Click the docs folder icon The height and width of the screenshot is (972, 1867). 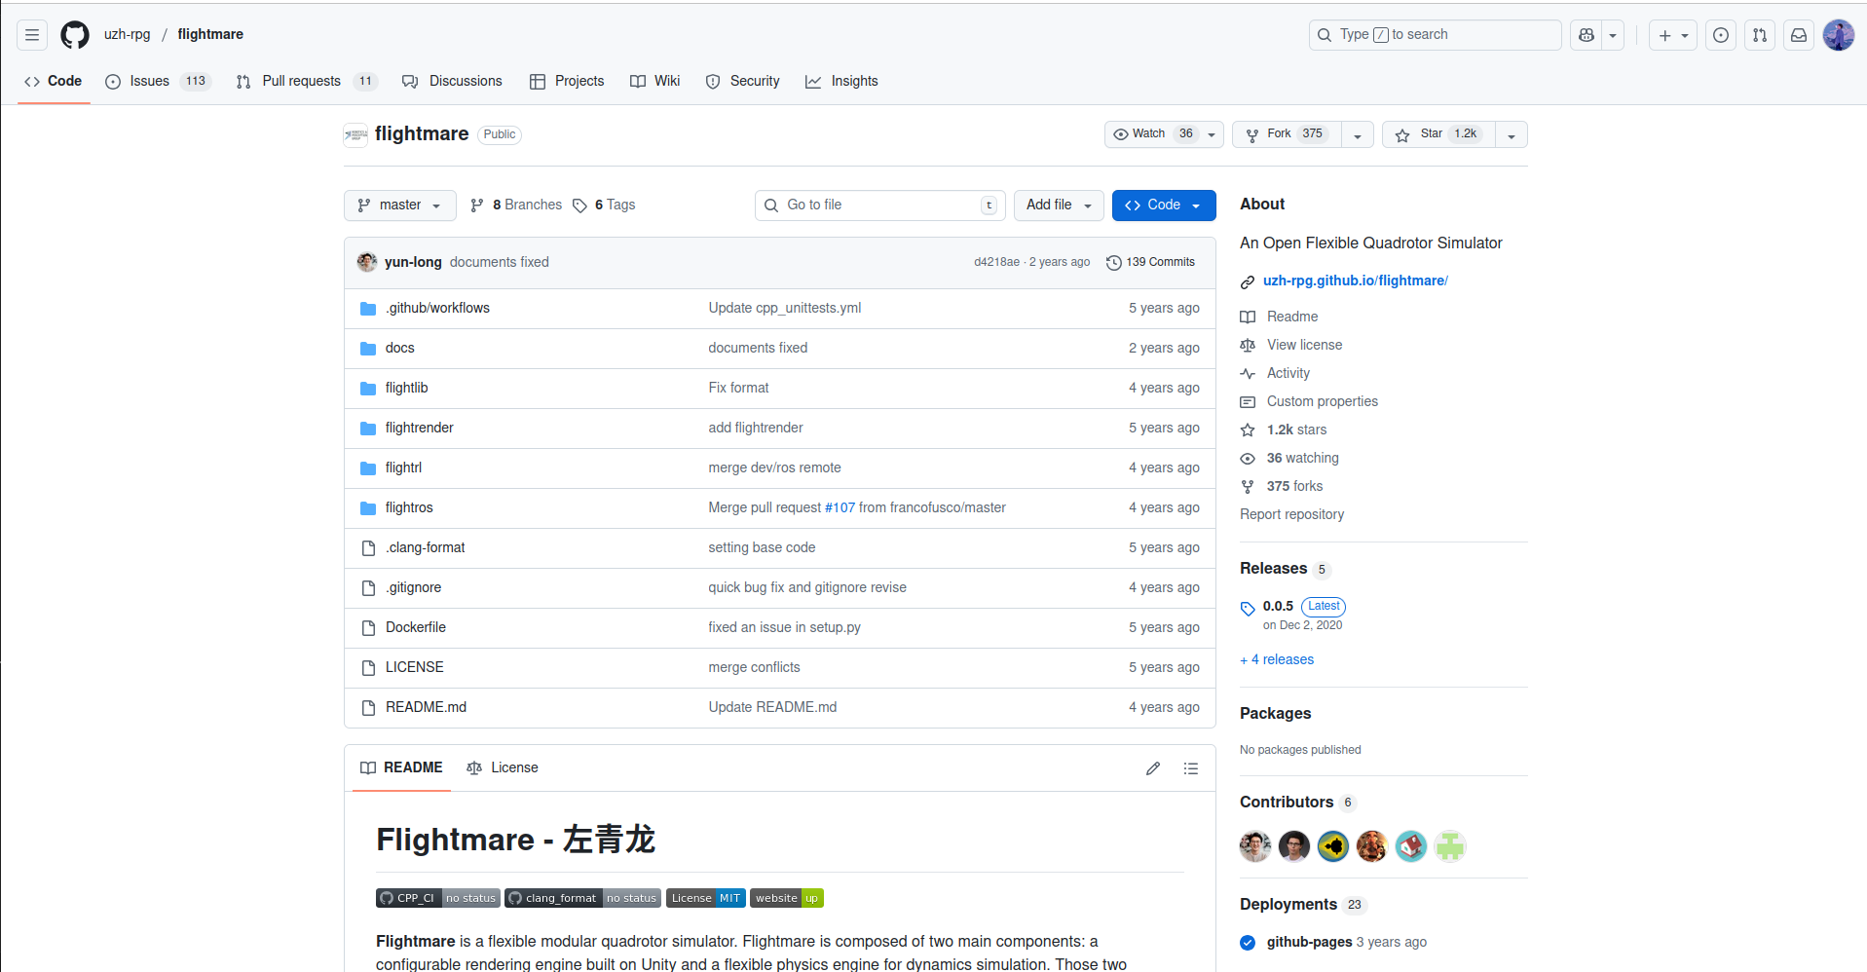368,349
